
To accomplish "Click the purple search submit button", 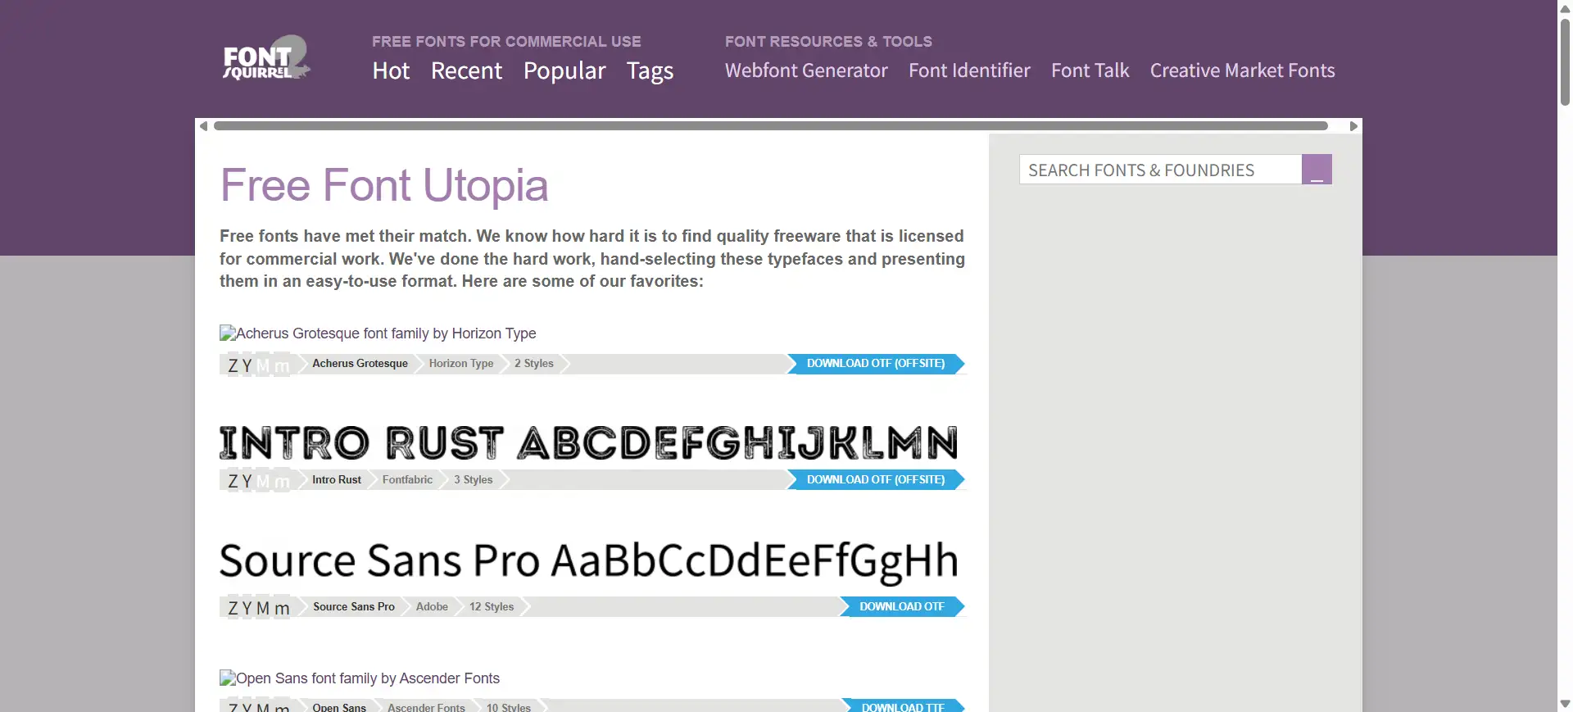I will [1317, 170].
